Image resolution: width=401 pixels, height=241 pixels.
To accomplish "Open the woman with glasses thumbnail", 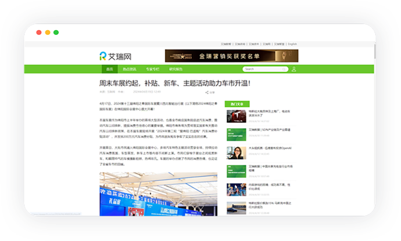I will [237, 153].
